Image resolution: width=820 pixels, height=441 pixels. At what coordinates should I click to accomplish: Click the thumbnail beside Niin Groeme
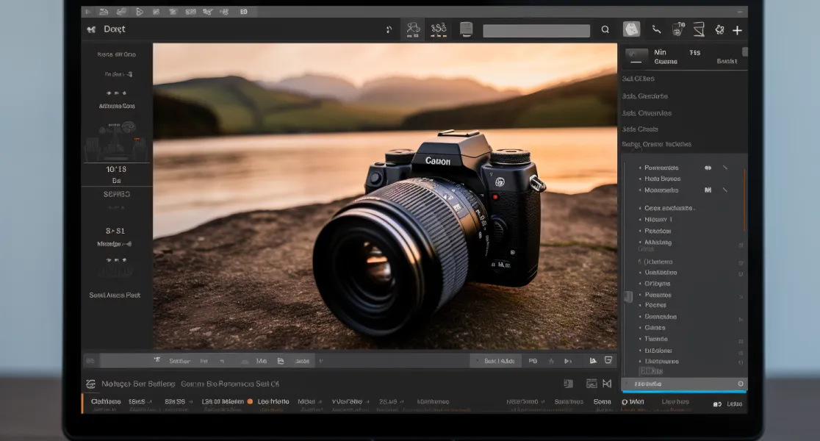click(636, 57)
